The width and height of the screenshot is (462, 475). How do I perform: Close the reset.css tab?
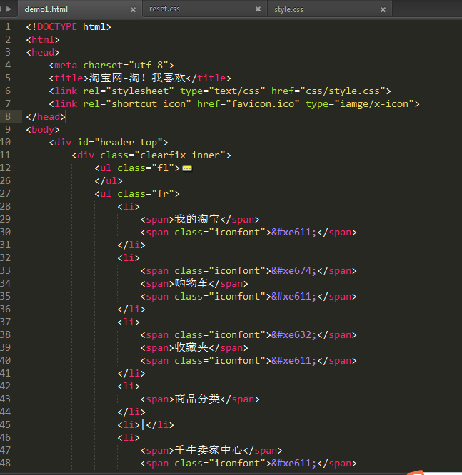point(258,9)
